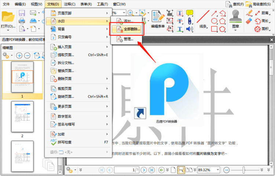Screen dimensions: 275x176
Task: Select the underline text tool
Action: click(x=180, y=29)
